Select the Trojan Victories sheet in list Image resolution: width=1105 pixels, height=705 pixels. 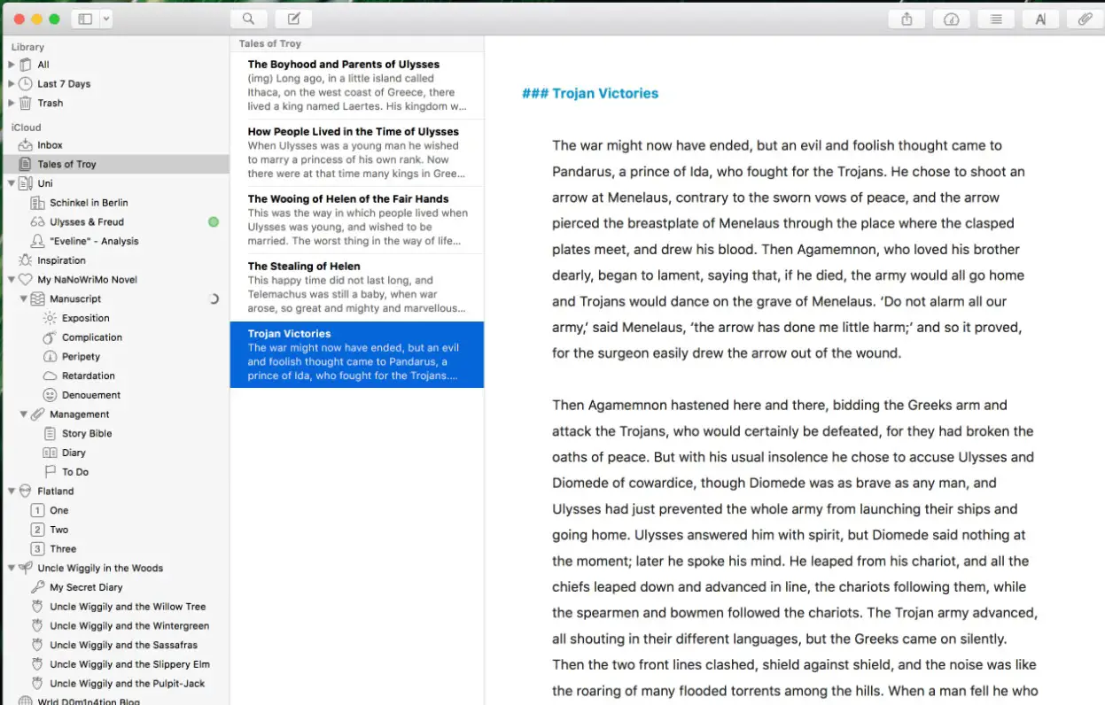(357, 354)
